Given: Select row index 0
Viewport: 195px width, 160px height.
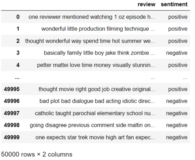Looking at the screenshot, I should click(18, 17).
